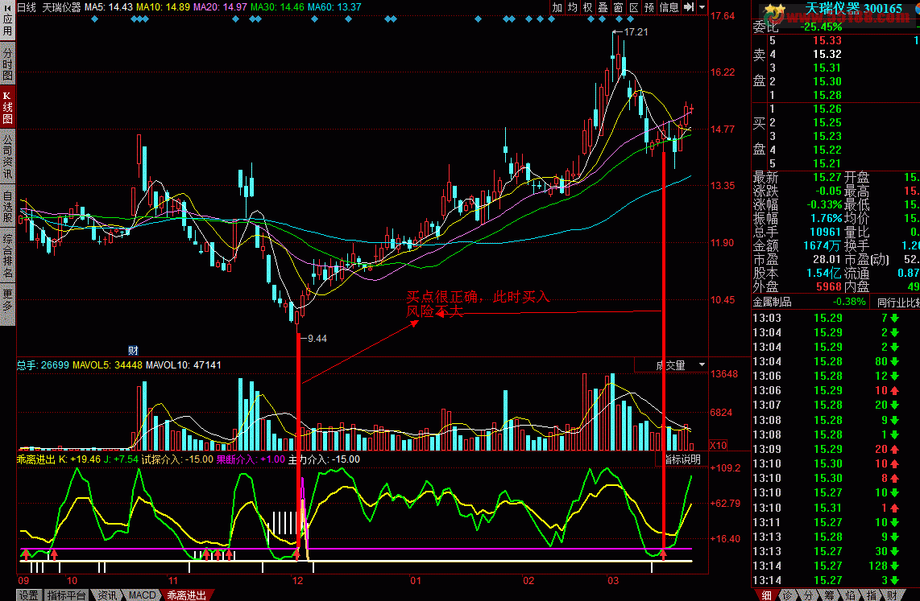
Task: Switch to the 资讯 bottom tab
Action: click(x=107, y=595)
